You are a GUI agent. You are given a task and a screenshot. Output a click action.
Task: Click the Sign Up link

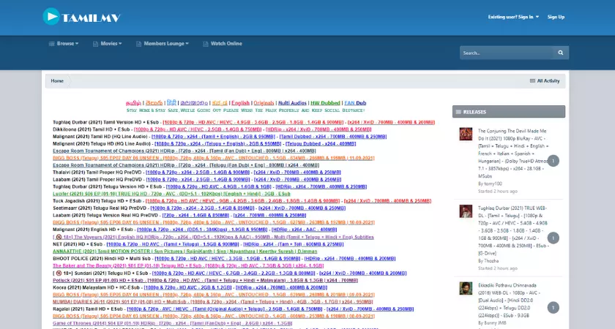tap(556, 17)
